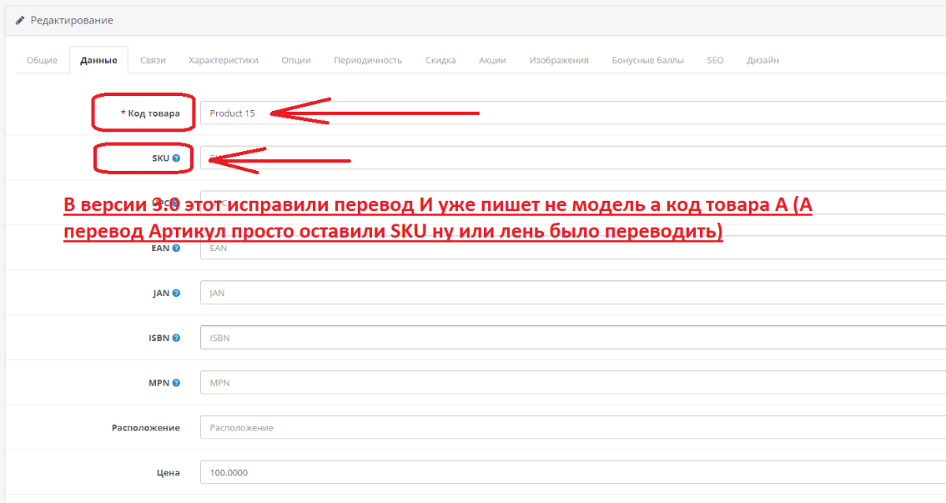Click the Код товара label
Viewport: 946px width, 503px height.
151,113
